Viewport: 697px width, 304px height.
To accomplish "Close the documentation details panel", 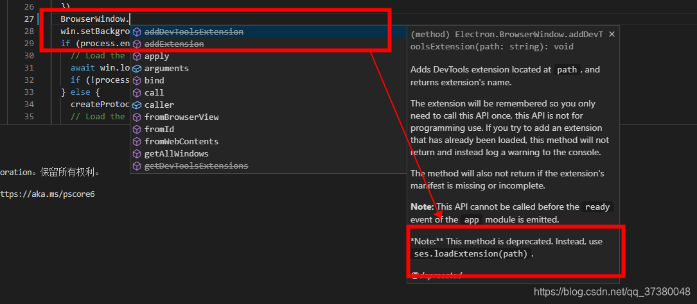I will click(x=612, y=34).
